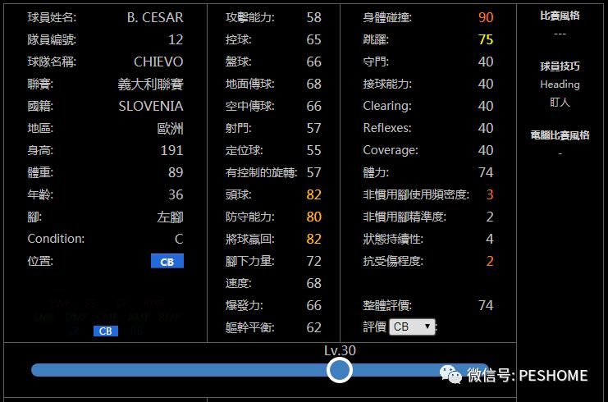Click the squad number value 12
This screenshot has height=402, width=608.
click(x=176, y=39)
